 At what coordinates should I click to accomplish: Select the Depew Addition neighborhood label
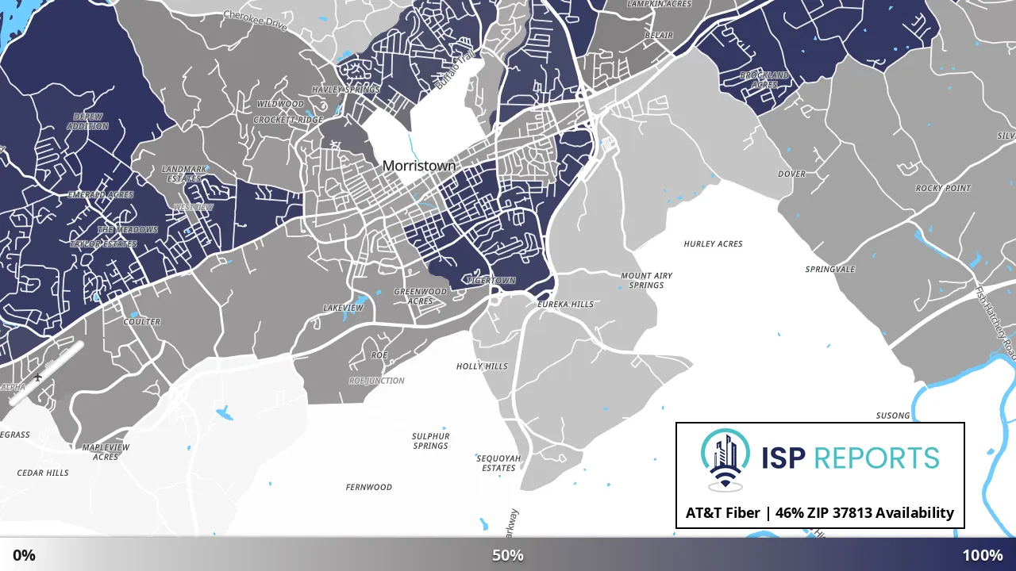(x=88, y=121)
